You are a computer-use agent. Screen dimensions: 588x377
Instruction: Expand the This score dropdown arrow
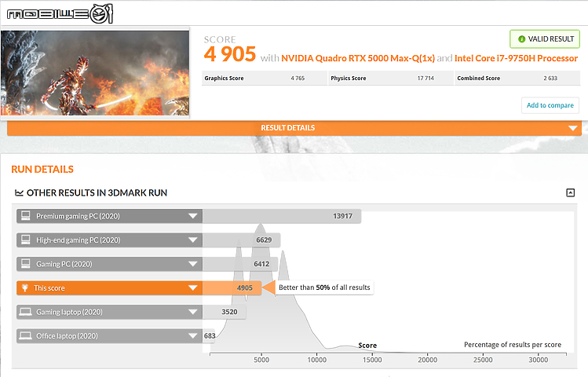pyautogui.click(x=193, y=288)
